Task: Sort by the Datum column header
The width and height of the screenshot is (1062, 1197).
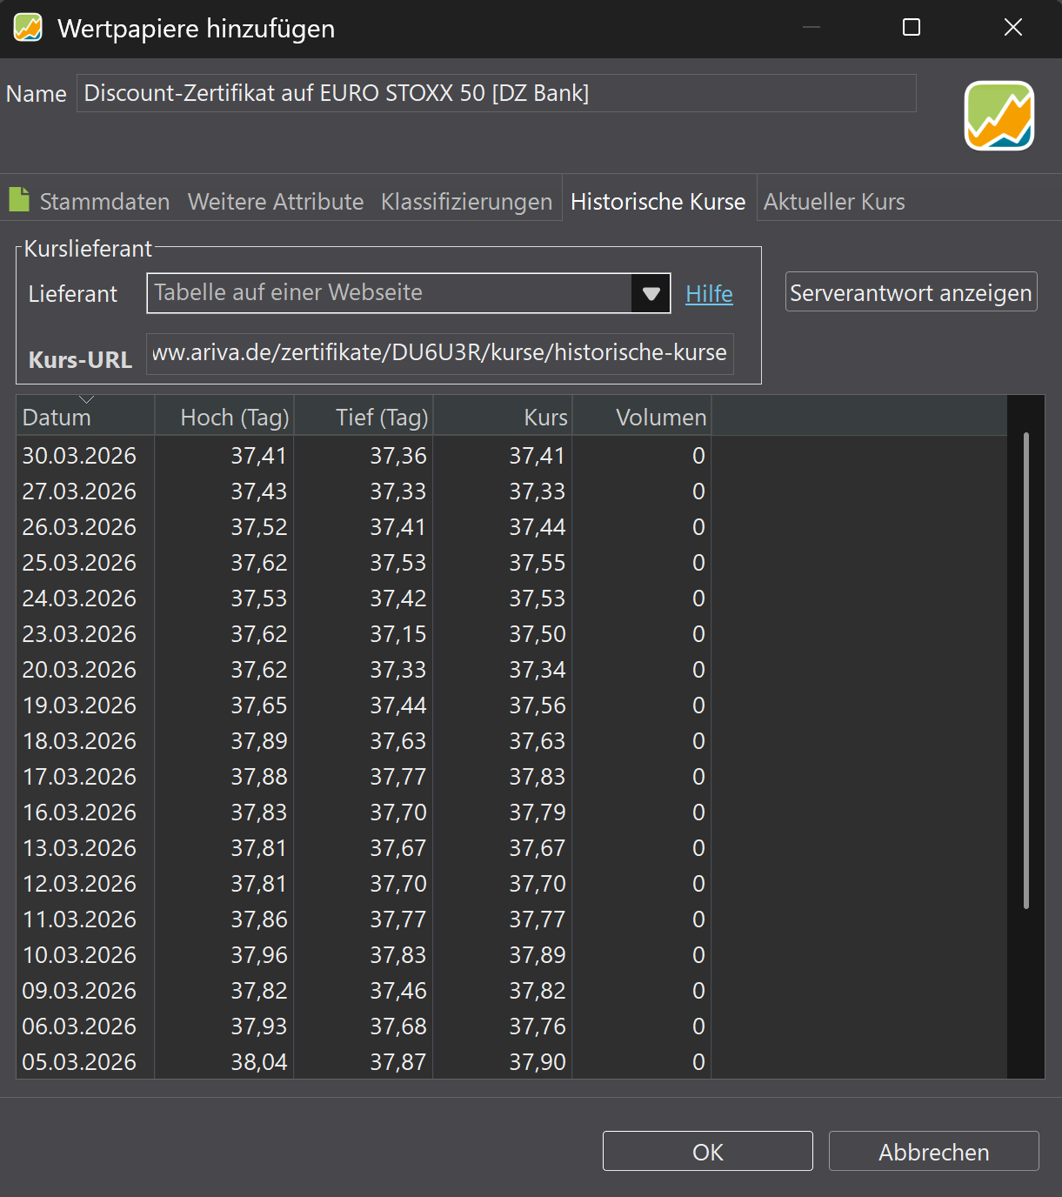Action: tap(85, 418)
